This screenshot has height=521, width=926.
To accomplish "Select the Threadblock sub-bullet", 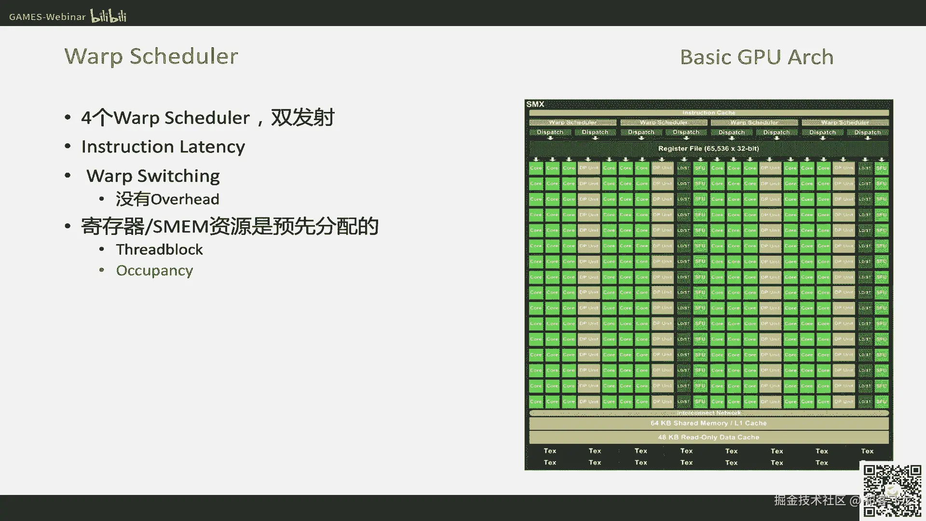I will click(x=159, y=249).
